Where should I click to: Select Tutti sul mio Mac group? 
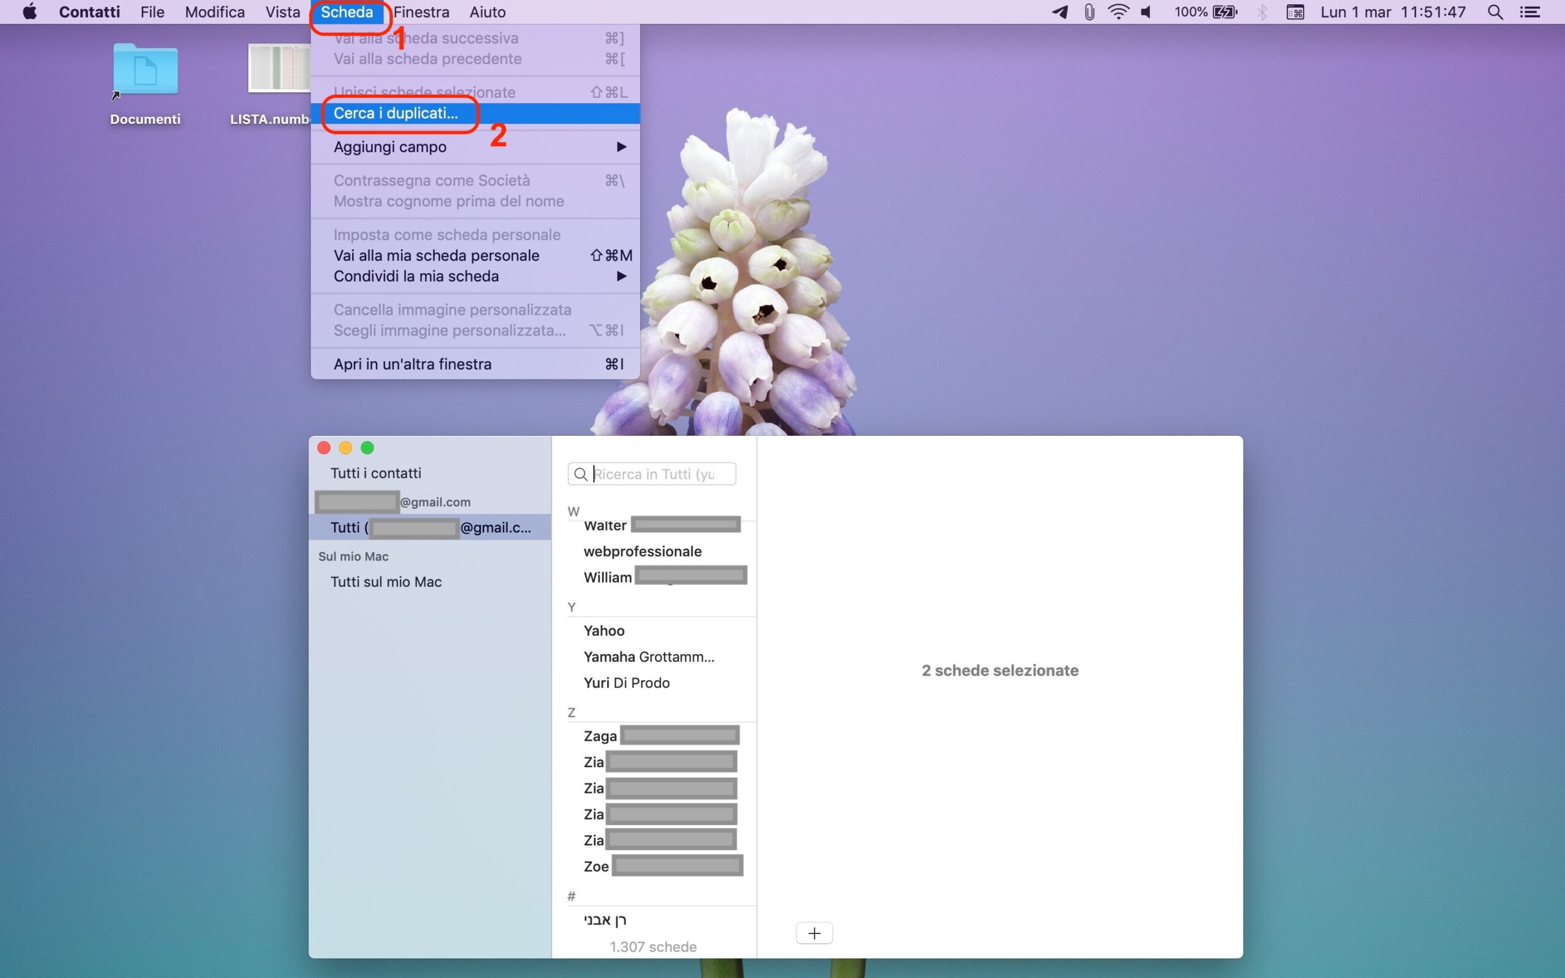(x=385, y=581)
